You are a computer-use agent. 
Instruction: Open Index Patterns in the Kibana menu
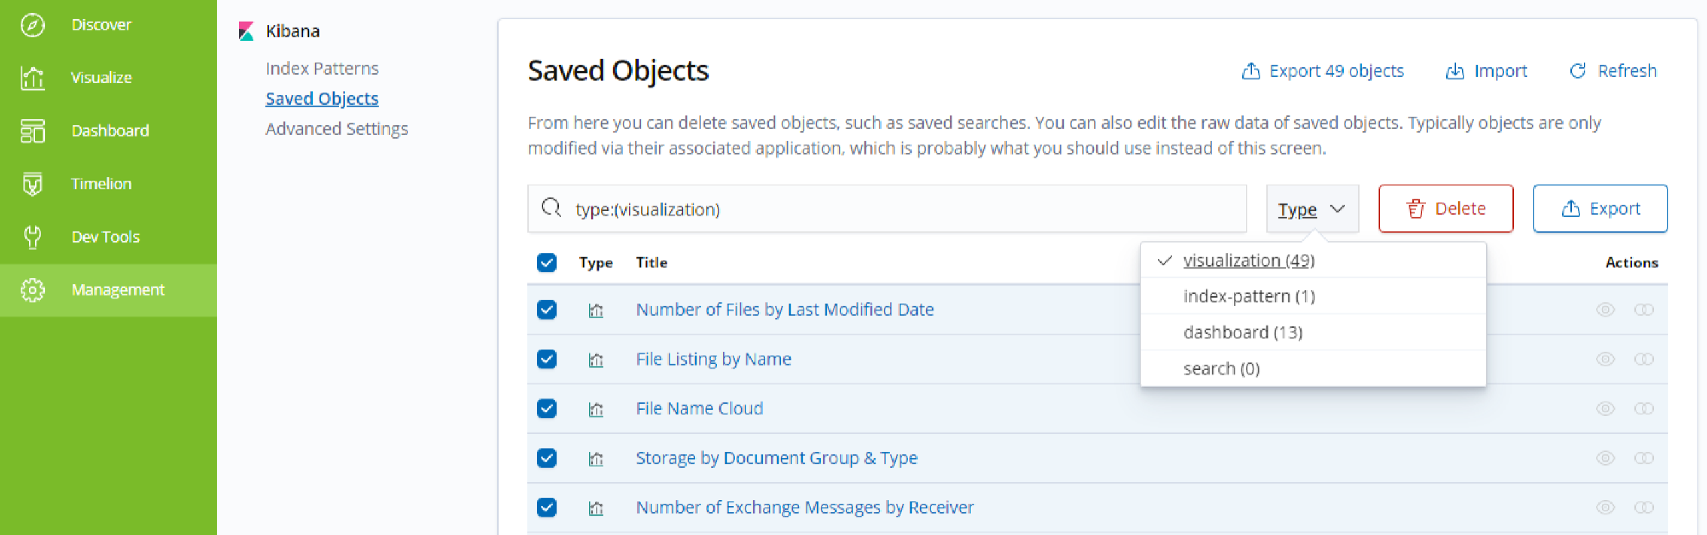321,68
